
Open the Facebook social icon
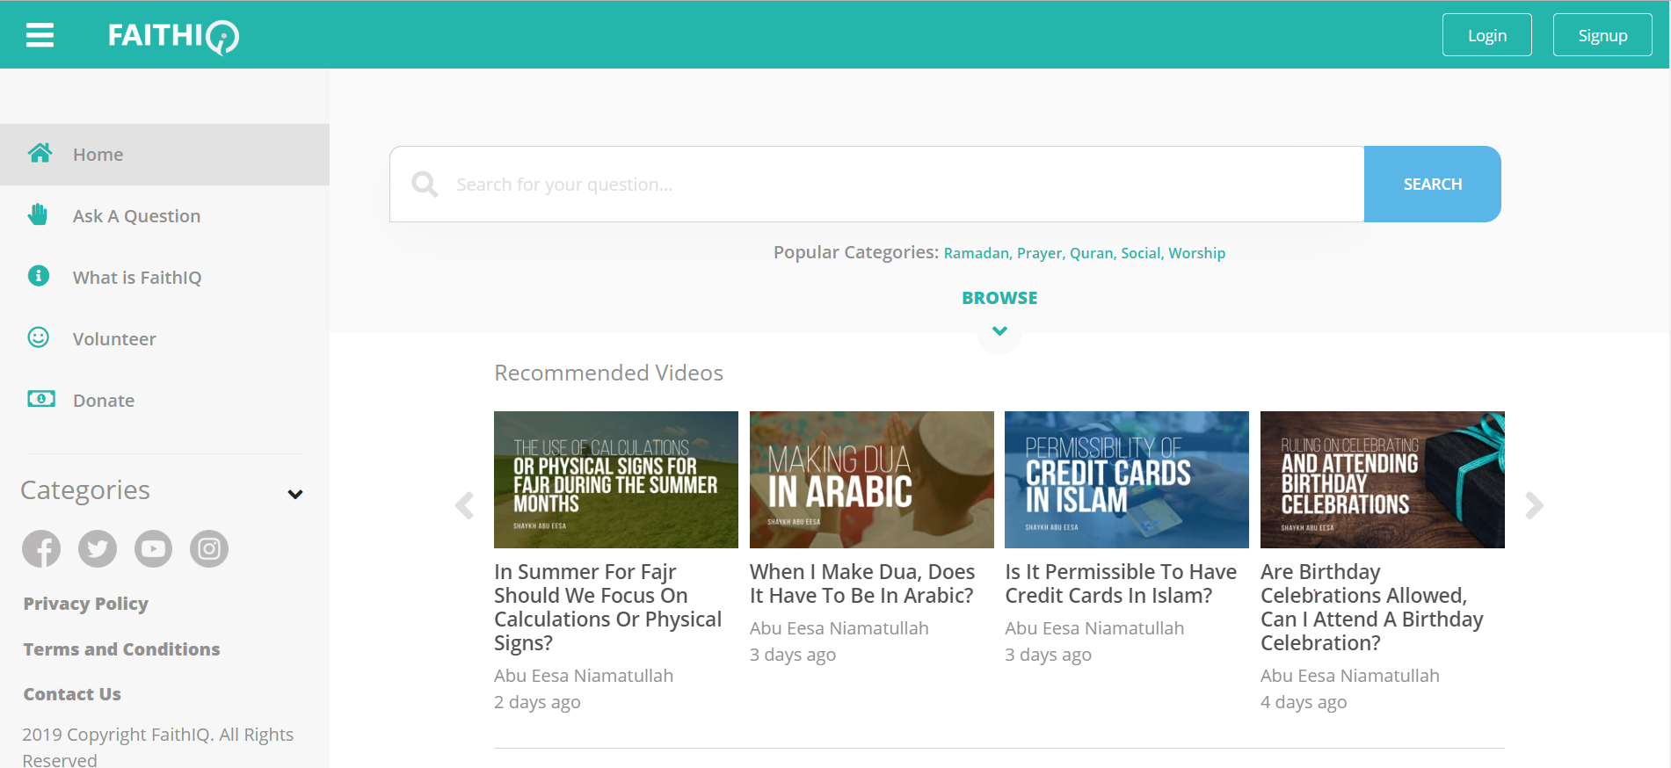pyautogui.click(x=41, y=549)
